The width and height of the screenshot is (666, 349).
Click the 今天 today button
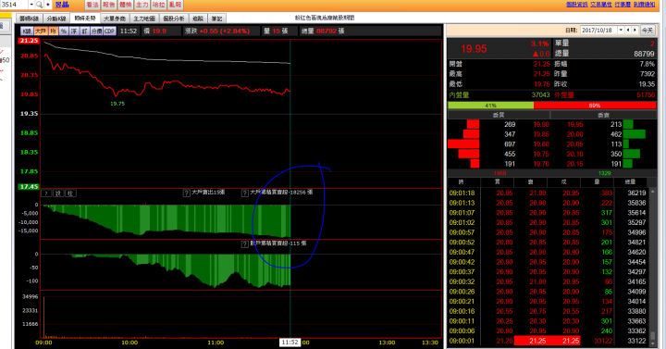click(647, 31)
